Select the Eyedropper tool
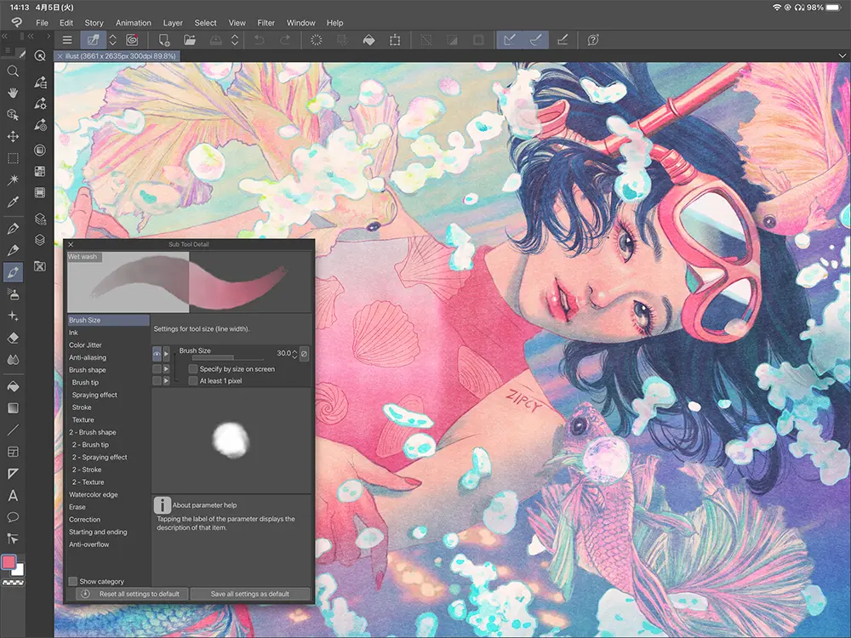Viewport: 851px width, 638px height. tap(13, 202)
